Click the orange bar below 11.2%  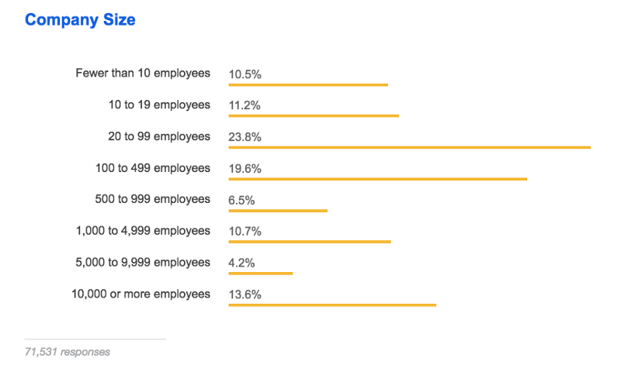click(313, 116)
